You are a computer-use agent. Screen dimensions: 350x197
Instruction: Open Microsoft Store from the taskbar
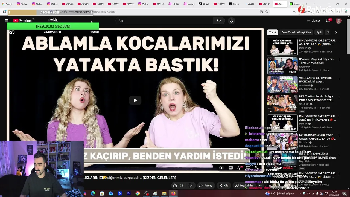102,193
